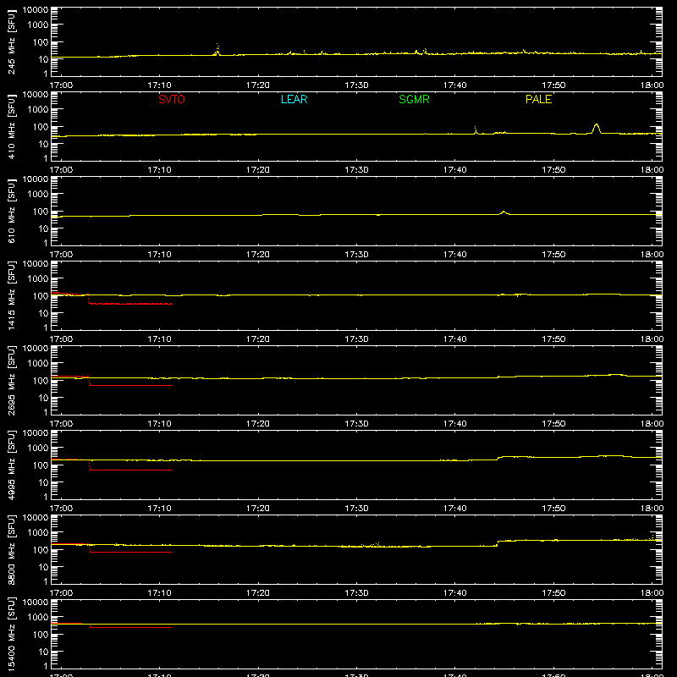This screenshot has width=677, height=677.
Task: Click the yellow PALE station label
Action: point(538,99)
